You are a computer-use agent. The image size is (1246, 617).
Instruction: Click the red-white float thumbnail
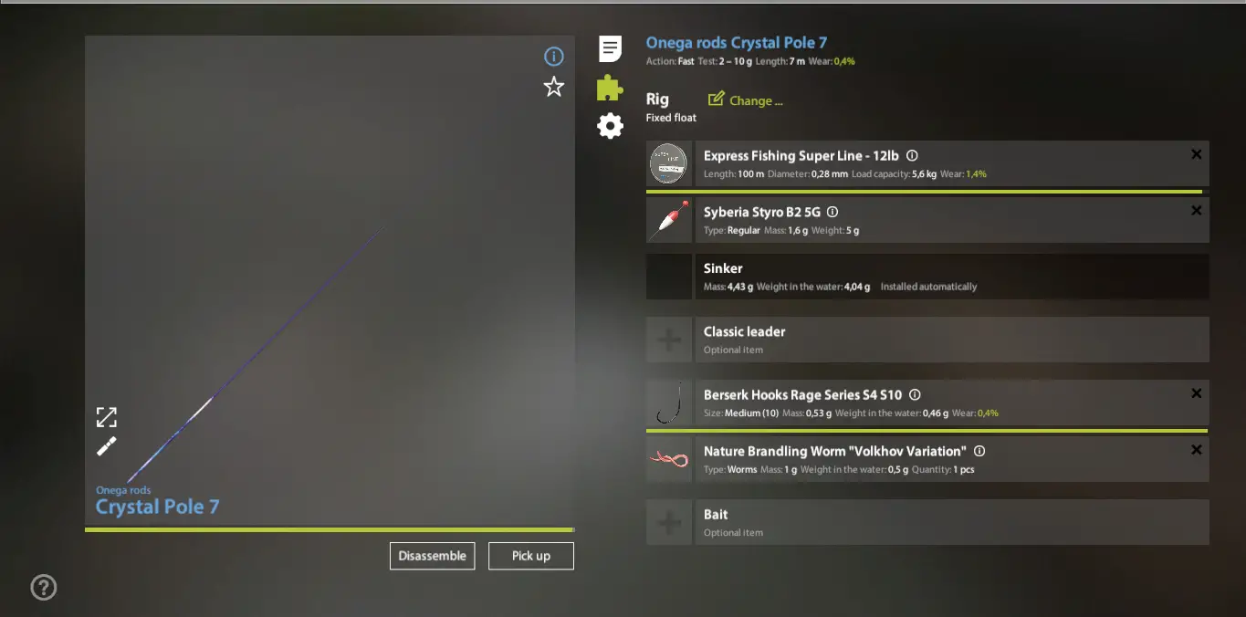669,220
